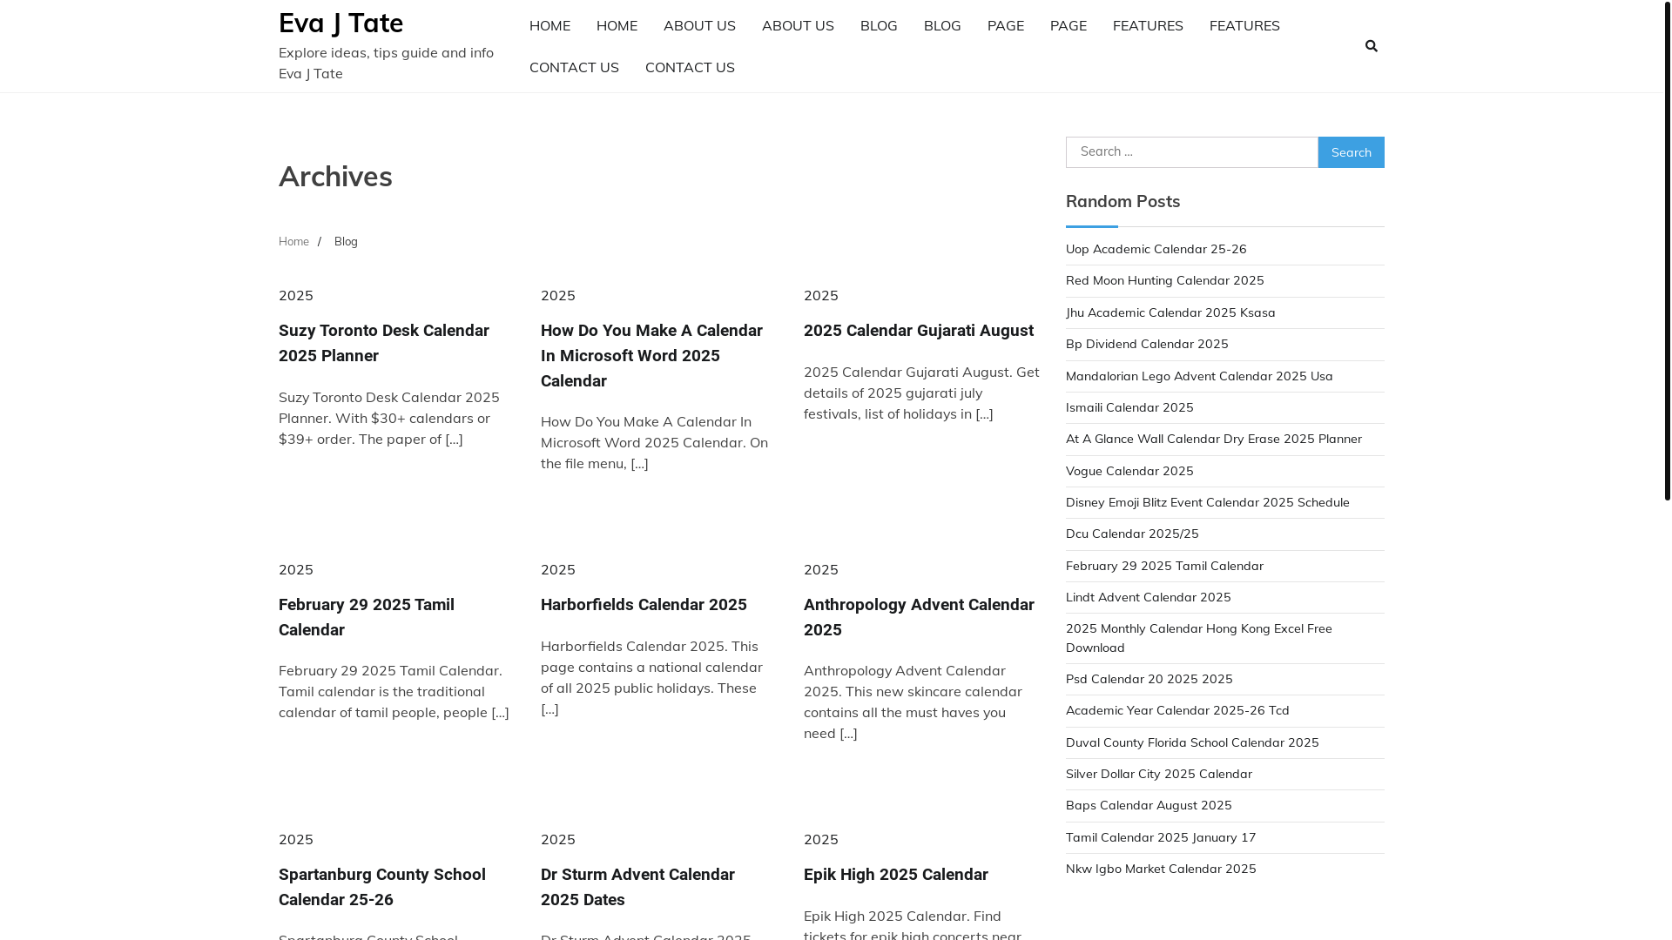Click the [...] after Harborfields excerpt

549,708
